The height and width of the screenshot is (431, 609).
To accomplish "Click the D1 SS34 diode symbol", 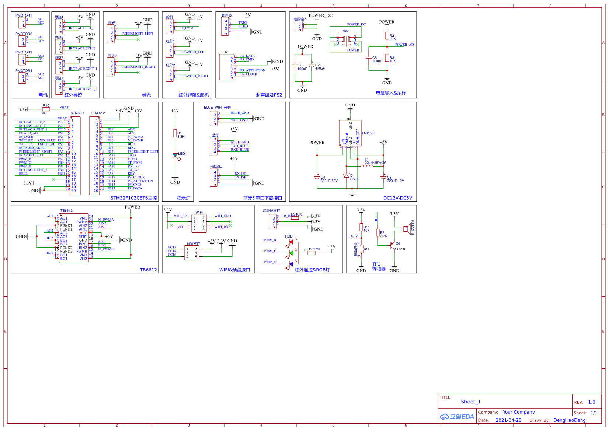I will click(346, 176).
